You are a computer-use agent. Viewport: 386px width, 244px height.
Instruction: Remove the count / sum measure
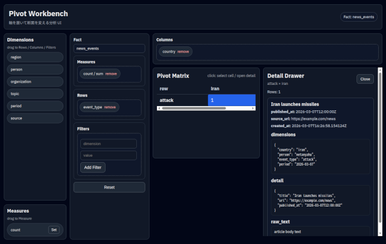point(112,74)
